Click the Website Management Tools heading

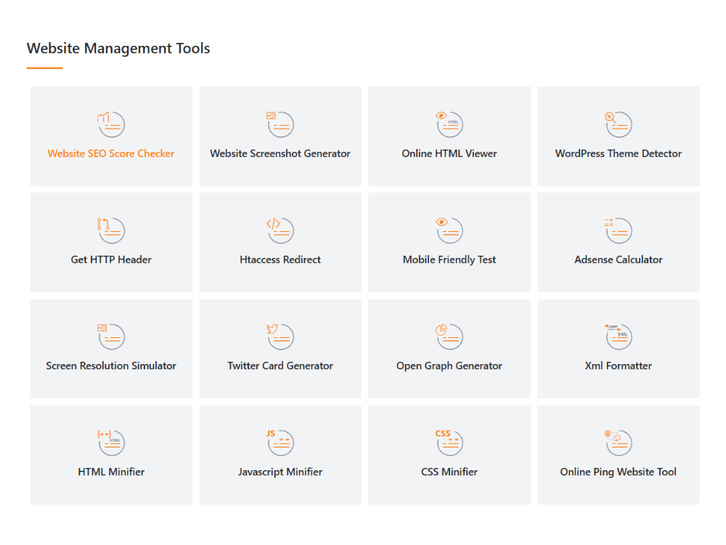[118, 48]
